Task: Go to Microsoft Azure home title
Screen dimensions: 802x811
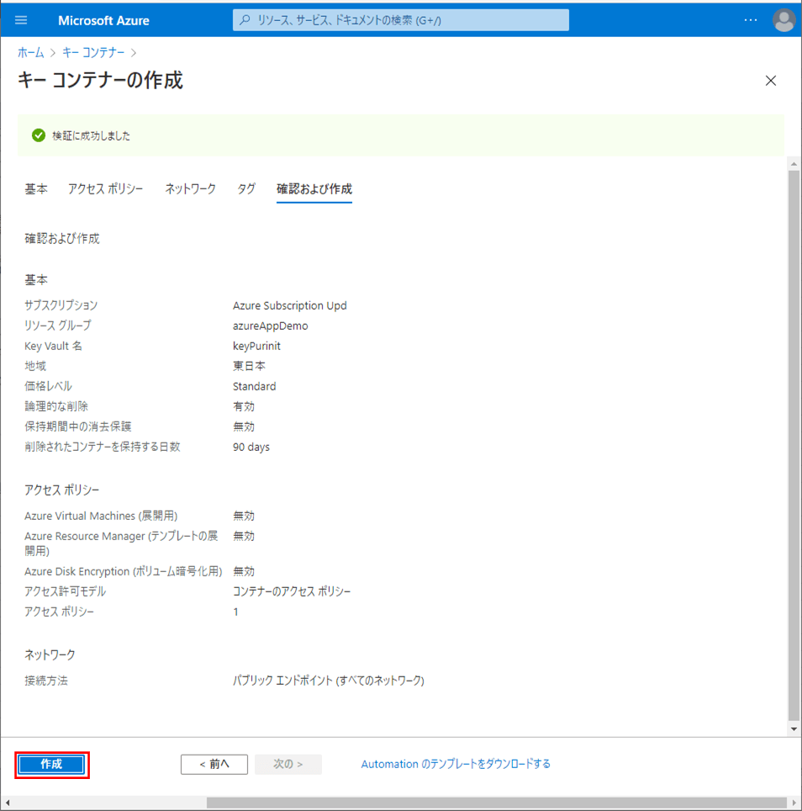Action: pos(103,20)
